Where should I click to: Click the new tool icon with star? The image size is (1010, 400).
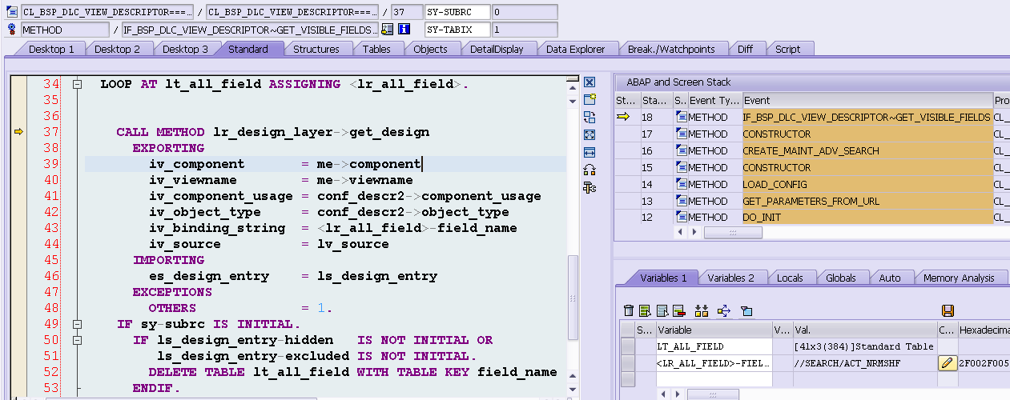(x=590, y=99)
